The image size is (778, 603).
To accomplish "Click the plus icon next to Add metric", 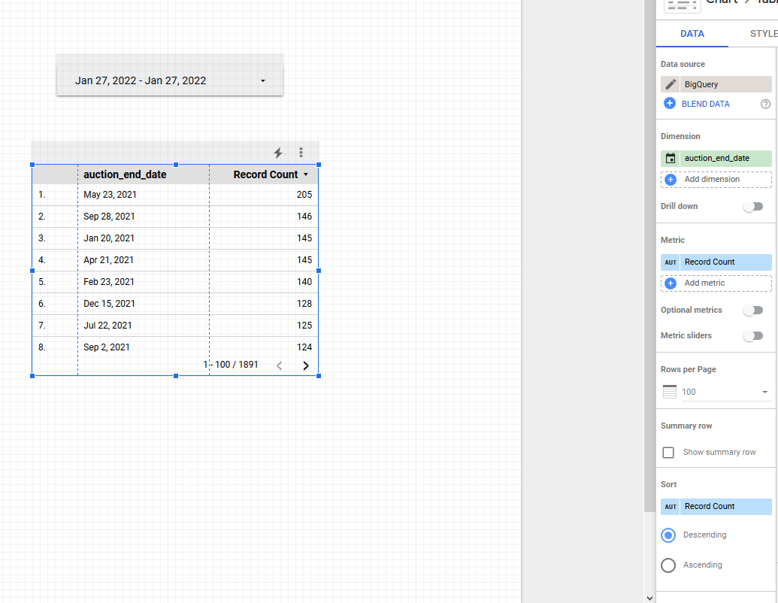I will pos(670,283).
